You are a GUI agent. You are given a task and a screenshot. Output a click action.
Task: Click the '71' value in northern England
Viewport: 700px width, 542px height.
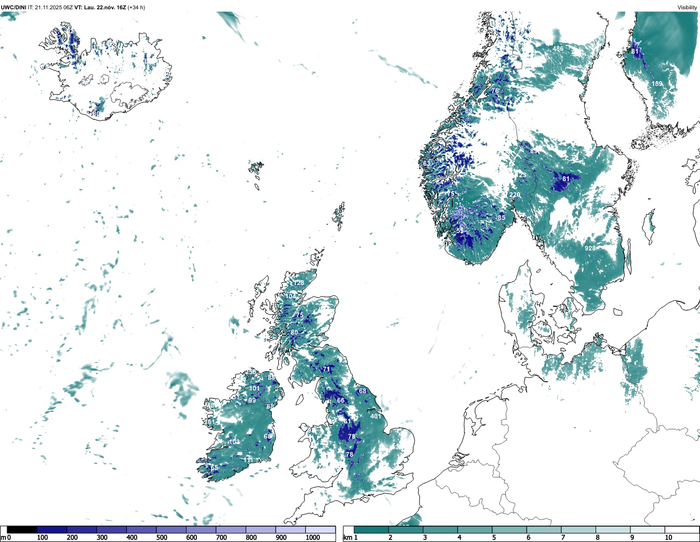pos(326,369)
